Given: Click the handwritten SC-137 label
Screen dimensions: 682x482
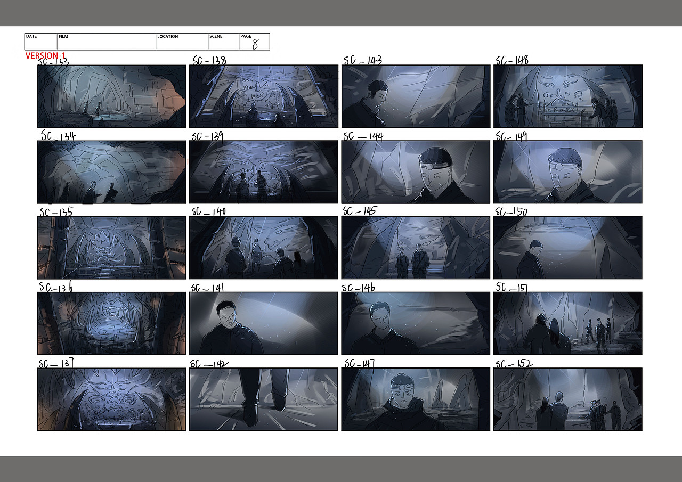Looking at the screenshot, I should 55,364.
